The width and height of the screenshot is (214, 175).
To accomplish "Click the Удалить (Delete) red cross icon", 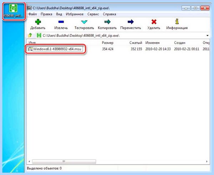I will coord(154,22).
